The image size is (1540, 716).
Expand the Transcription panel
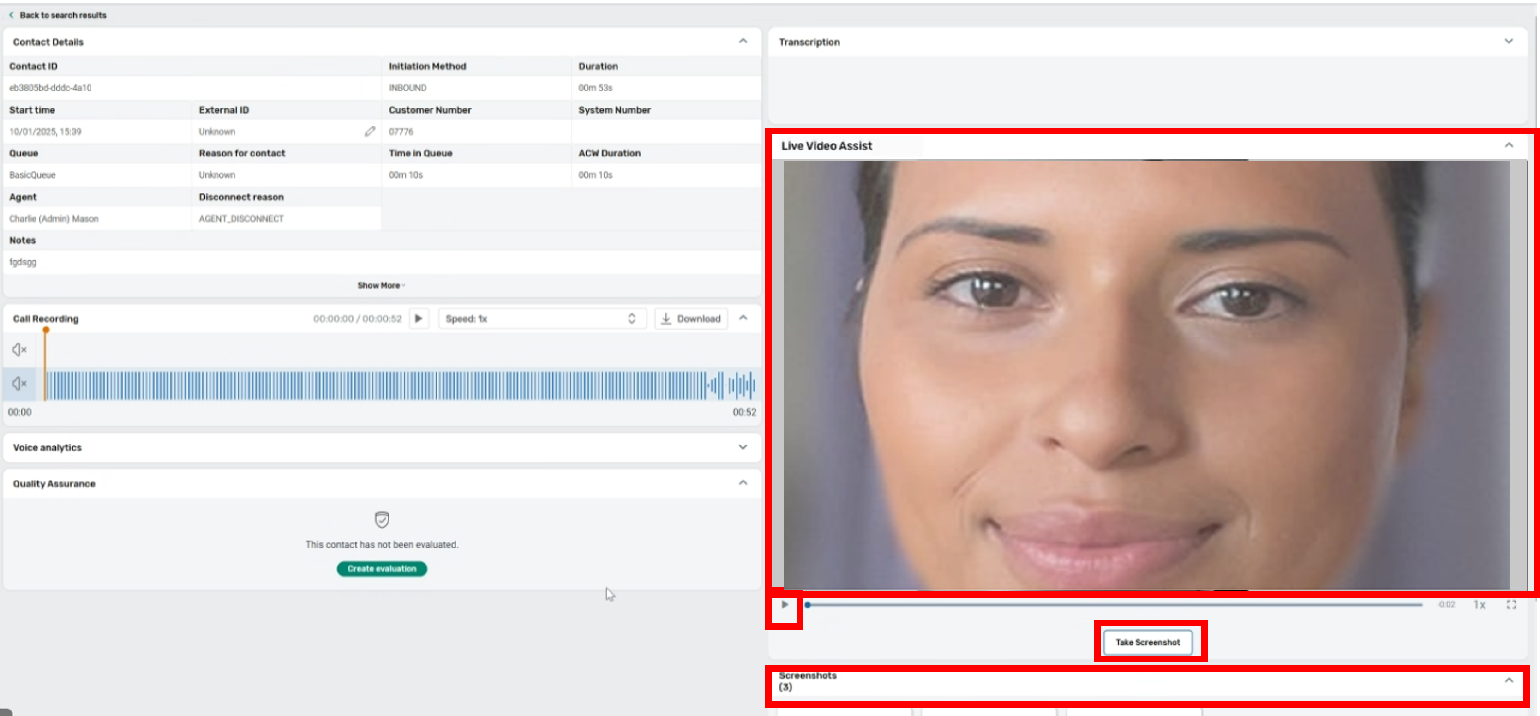coord(1508,42)
